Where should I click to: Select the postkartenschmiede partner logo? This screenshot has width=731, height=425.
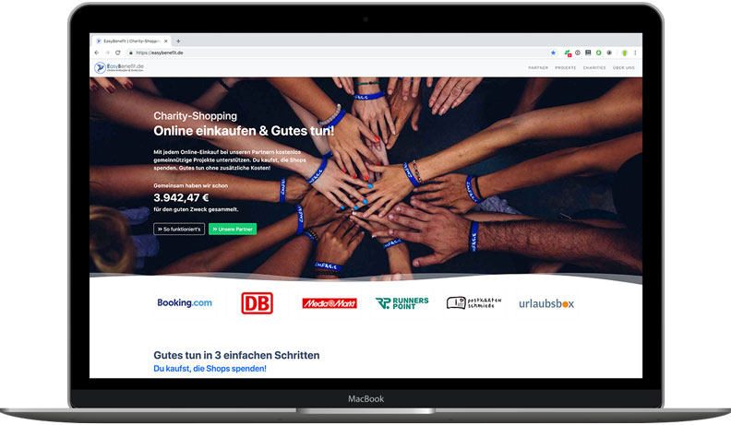pos(473,303)
